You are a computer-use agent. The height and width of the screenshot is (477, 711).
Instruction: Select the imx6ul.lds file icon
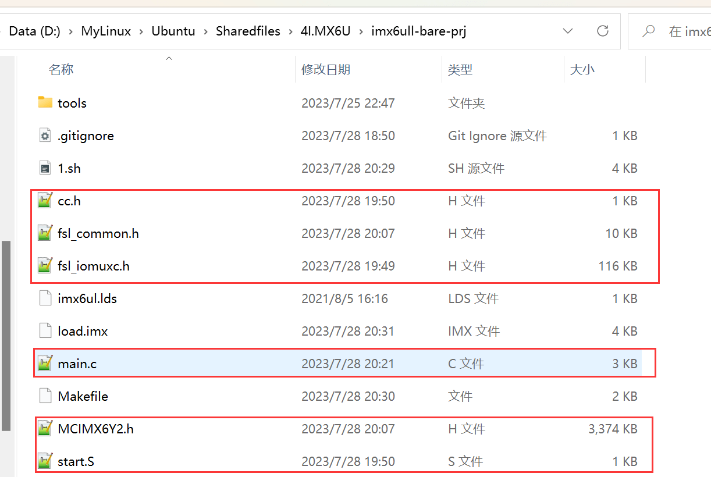(x=45, y=298)
